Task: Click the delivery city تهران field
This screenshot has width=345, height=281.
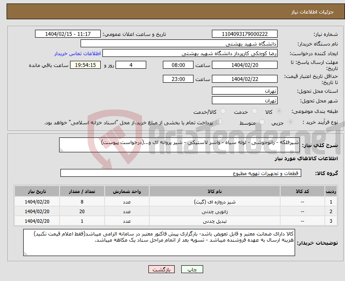Action: click(245, 100)
